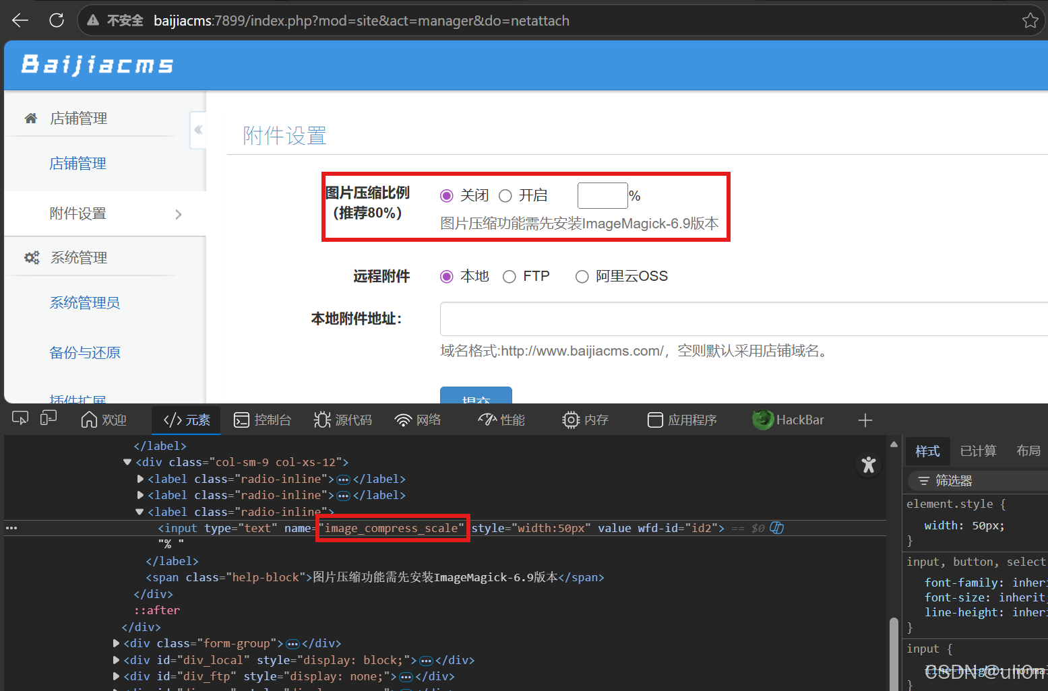The image size is (1048, 691).
Task: Open 店铺管理 sidebar link
Action: tap(78, 164)
